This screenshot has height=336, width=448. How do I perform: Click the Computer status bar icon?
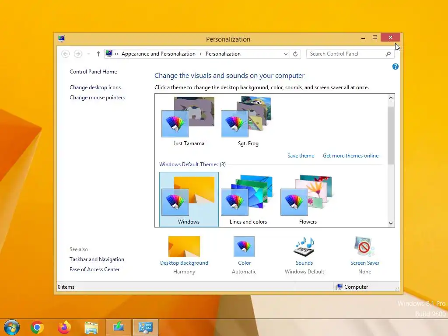(x=339, y=287)
